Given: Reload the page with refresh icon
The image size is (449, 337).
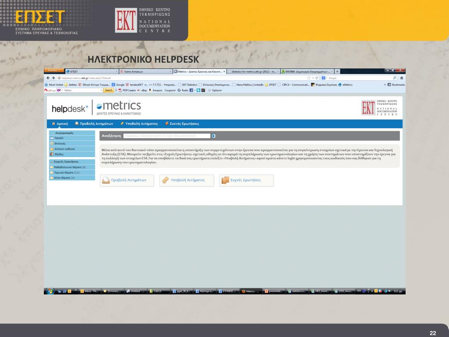Looking at the screenshot, I should point(317,78).
